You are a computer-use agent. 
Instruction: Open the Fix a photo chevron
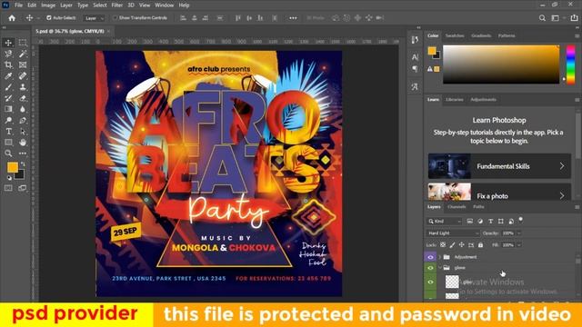pyautogui.click(x=562, y=196)
